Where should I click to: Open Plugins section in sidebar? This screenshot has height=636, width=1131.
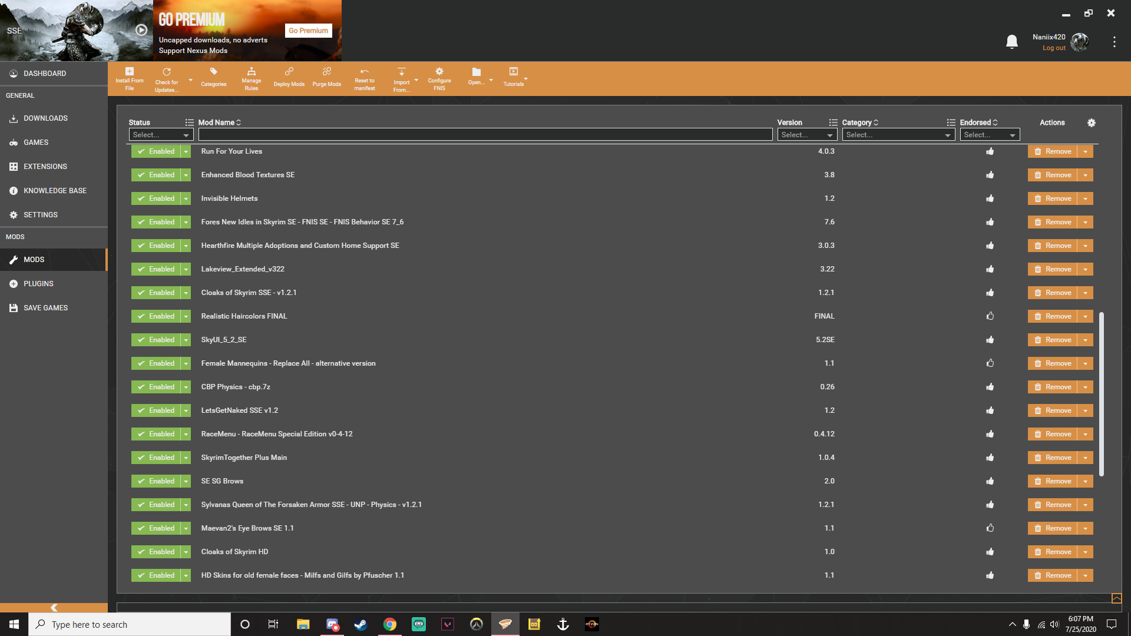click(54, 284)
